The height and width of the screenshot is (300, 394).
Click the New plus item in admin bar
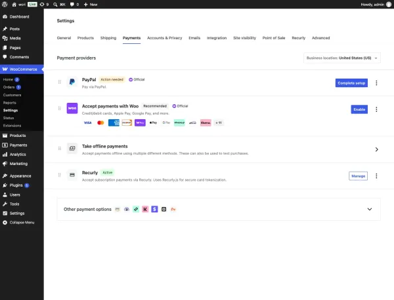(91, 5)
